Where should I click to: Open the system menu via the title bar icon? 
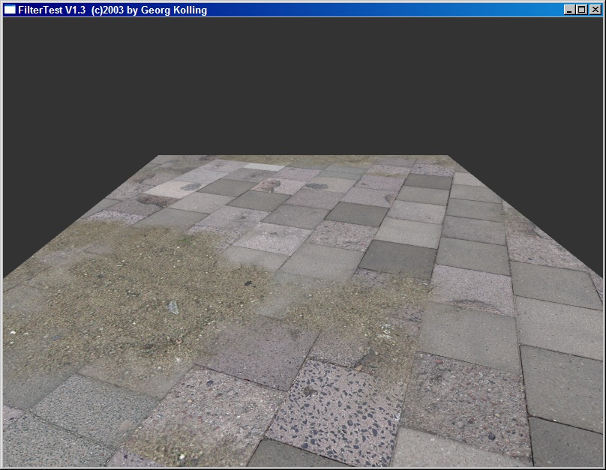10,10
